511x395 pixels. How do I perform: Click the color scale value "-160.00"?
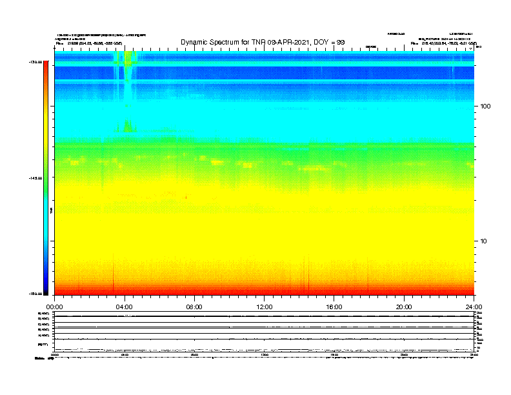(x=35, y=294)
